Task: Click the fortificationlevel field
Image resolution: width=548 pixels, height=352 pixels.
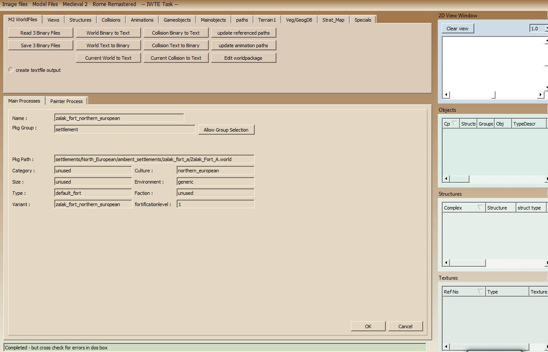Action: [216, 204]
